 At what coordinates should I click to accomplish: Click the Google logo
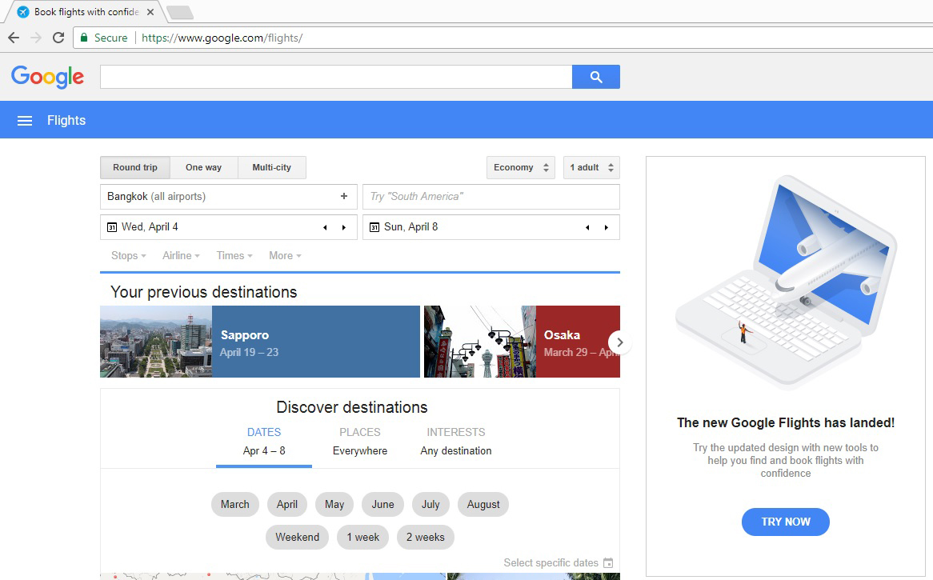pos(47,77)
